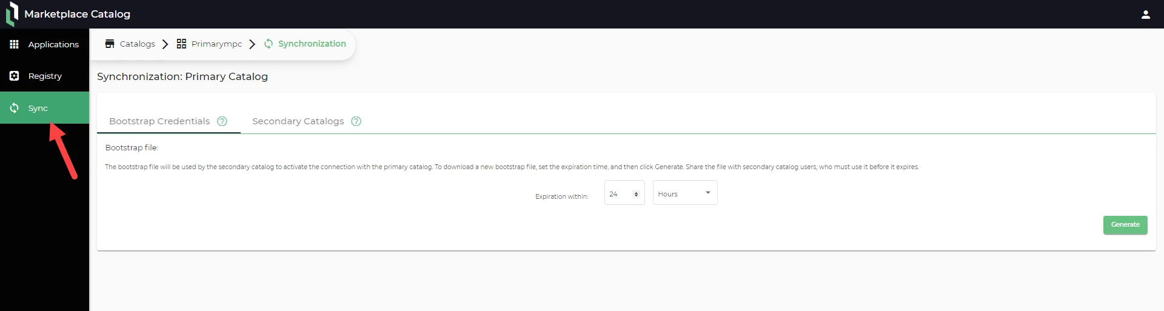Click the Applications grid icon in sidebar
The image size is (1164, 311).
tap(14, 44)
